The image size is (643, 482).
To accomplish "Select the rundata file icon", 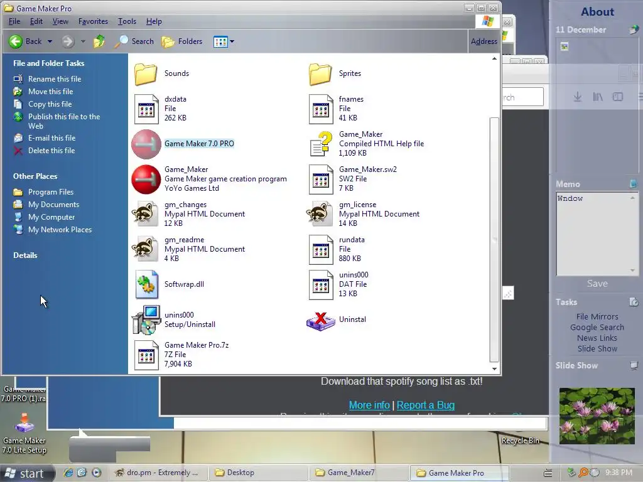I will (321, 250).
